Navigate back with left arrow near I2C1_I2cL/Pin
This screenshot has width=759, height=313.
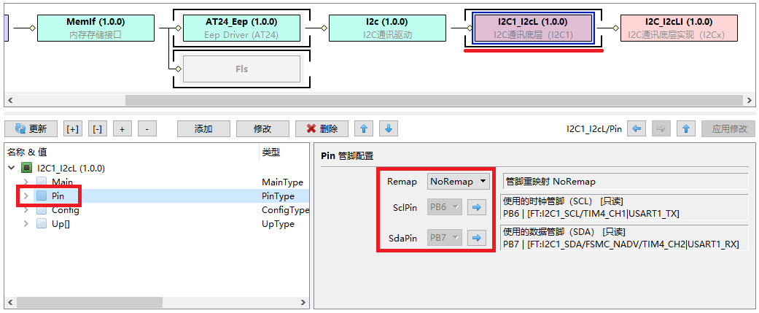tap(637, 129)
